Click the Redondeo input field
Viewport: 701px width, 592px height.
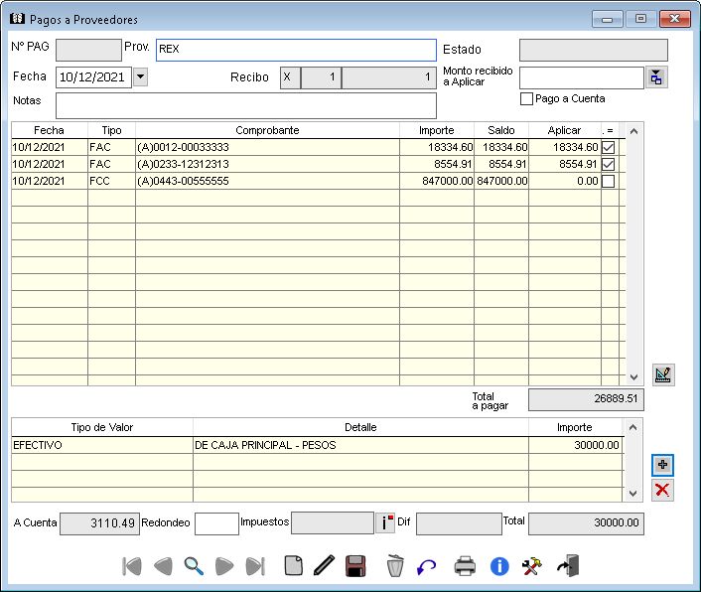[216, 523]
